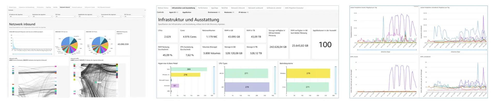Open the AWS Migration Evaluator tab in Infrastruktur dashboard
Screen dimensions: 497x105
pyautogui.click(x=294, y=8)
